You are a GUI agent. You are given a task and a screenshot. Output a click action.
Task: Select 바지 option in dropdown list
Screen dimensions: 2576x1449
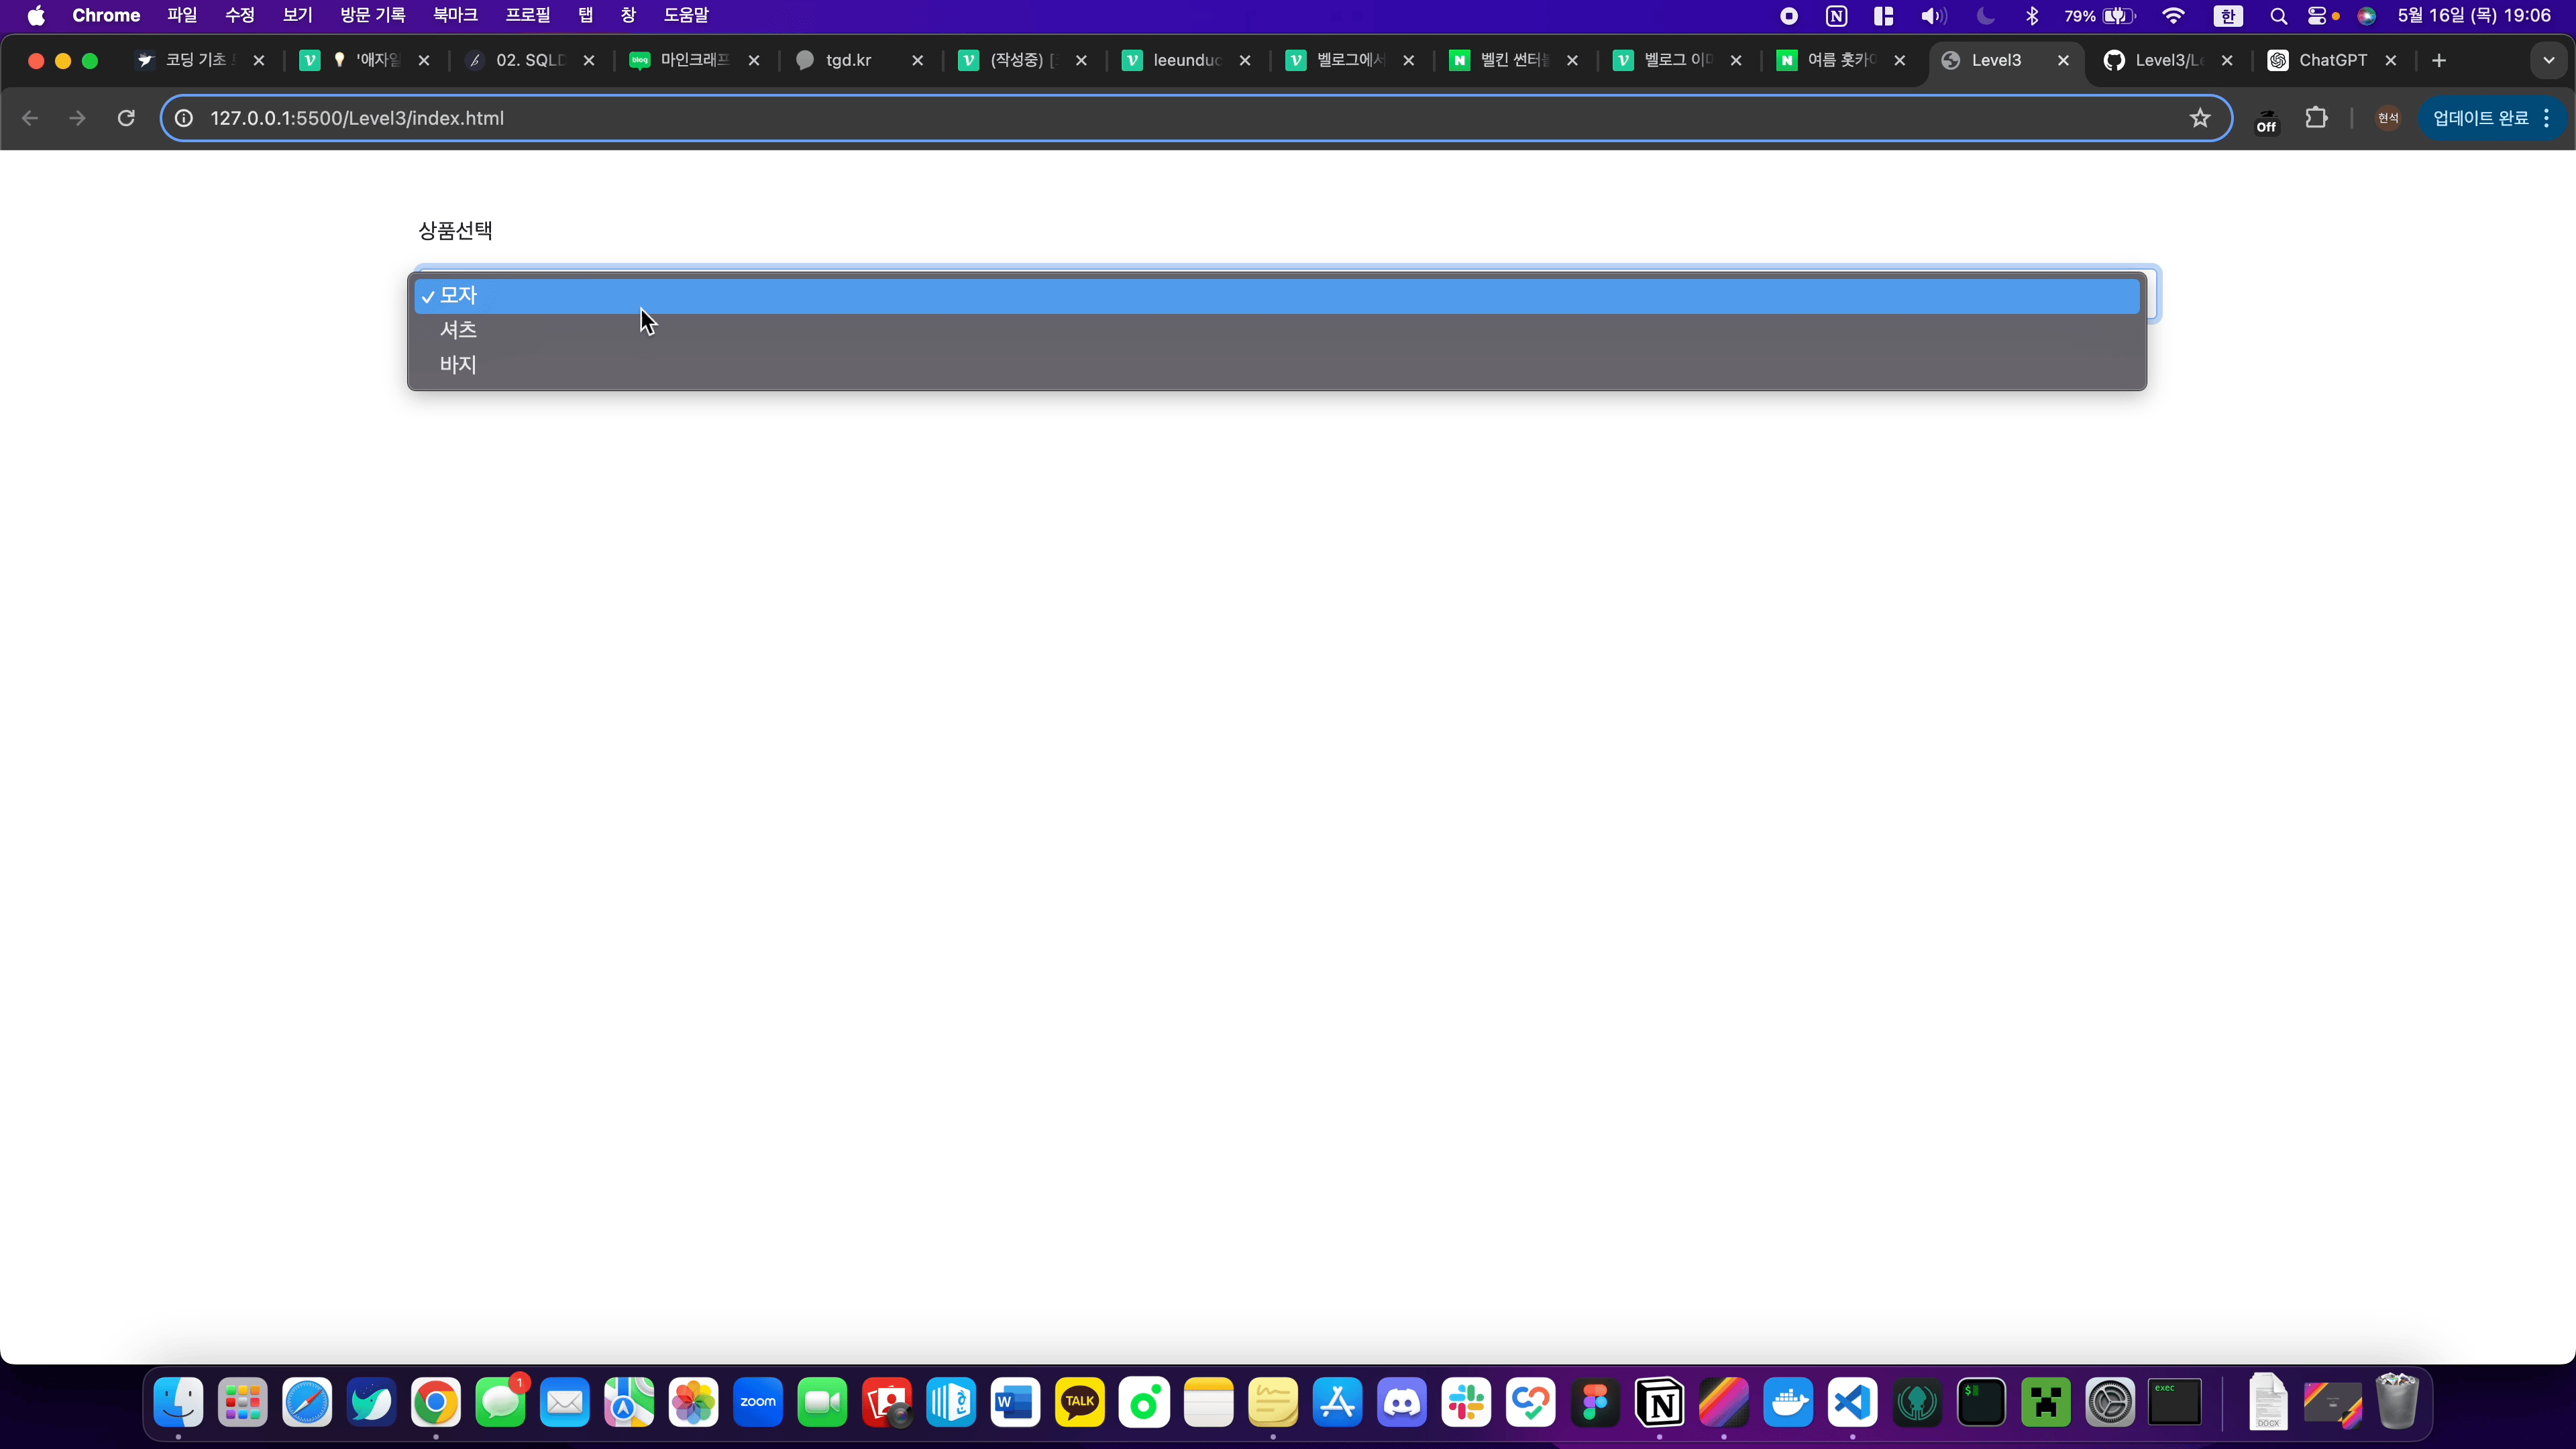click(x=459, y=365)
